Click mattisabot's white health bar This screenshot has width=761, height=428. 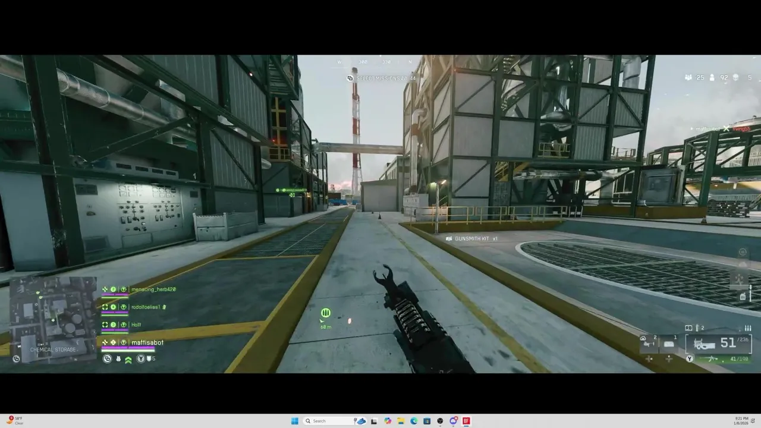click(x=128, y=350)
